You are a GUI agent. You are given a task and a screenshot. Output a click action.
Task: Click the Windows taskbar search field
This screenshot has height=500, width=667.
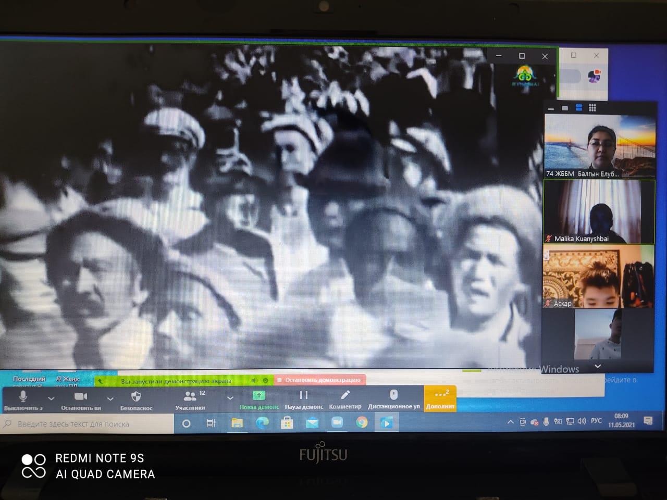pos(89,424)
